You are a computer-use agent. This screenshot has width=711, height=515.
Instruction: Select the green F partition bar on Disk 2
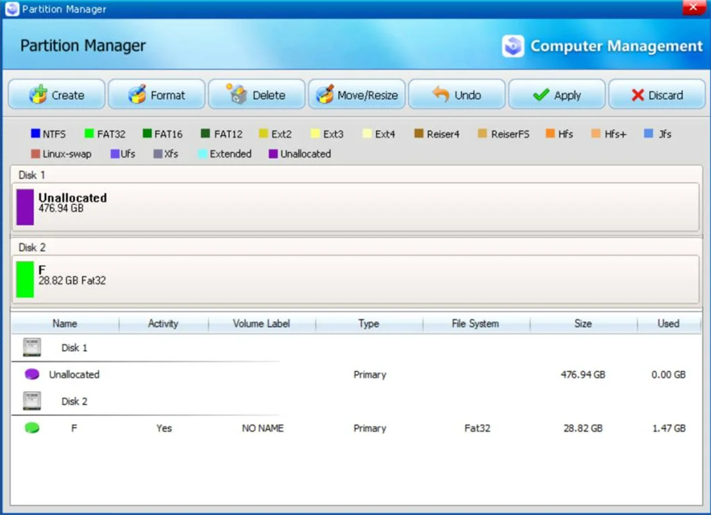point(25,278)
